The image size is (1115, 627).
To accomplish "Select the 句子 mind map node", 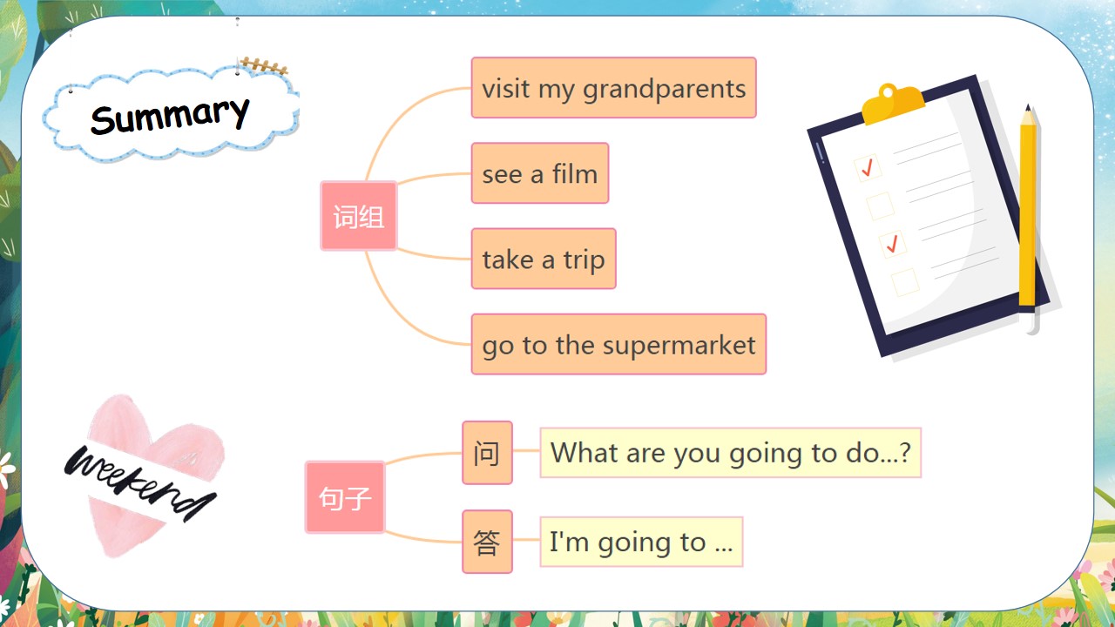I will 345,497.
